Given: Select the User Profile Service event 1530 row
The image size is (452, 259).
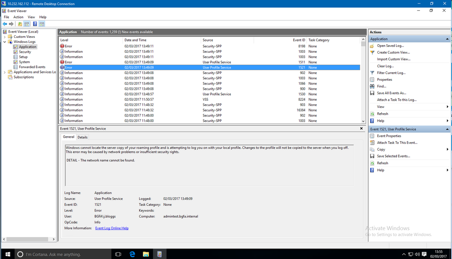Looking at the screenshot, I should point(210,94).
